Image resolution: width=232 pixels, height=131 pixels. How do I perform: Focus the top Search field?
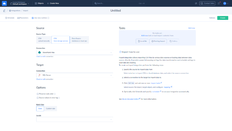[x=119, y=3]
